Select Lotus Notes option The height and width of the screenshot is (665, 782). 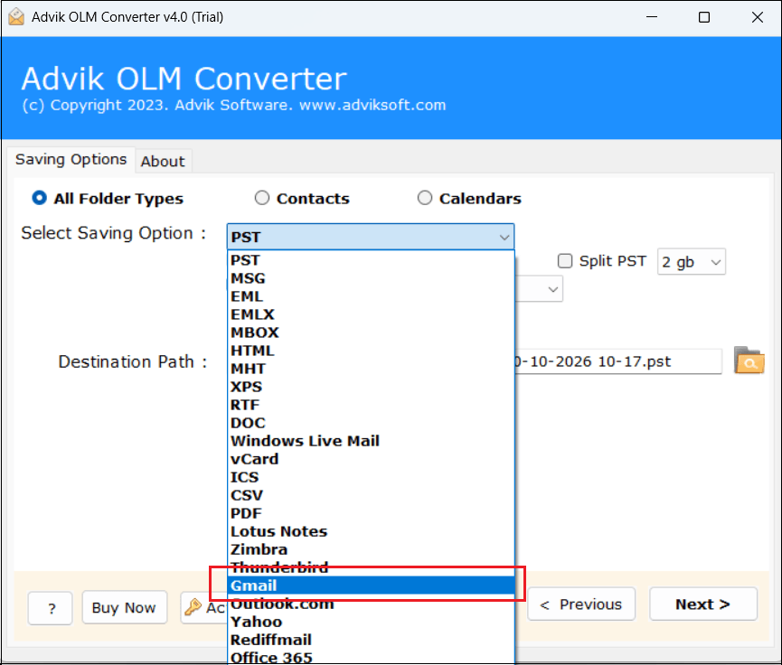tap(371, 531)
